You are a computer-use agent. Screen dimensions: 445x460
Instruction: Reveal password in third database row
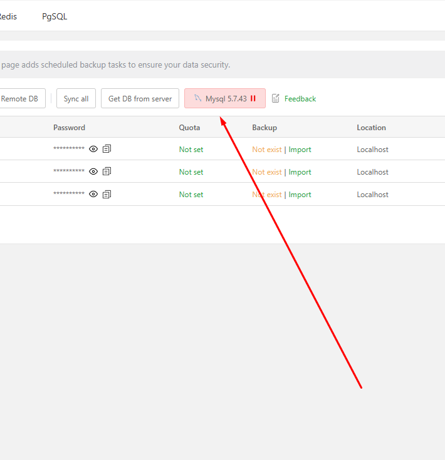click(x=93, y=194)
